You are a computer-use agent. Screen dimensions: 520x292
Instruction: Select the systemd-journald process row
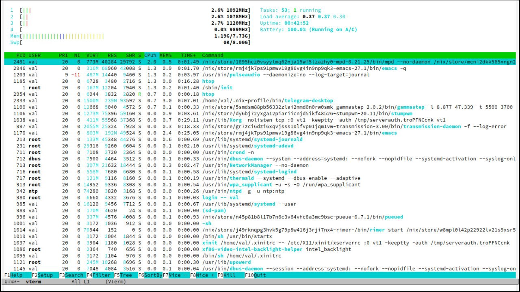click(260, 140)
